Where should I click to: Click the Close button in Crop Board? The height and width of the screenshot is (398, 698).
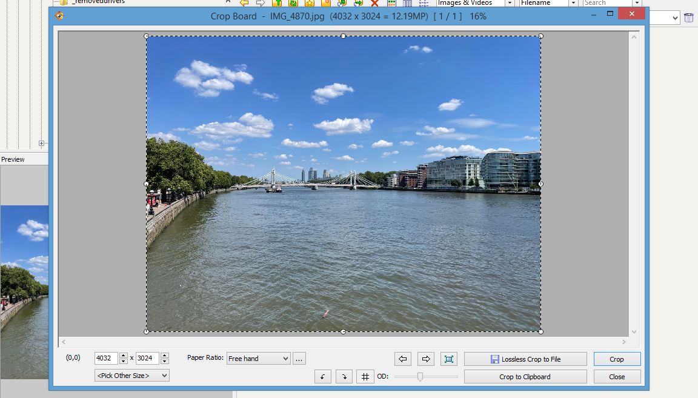(x=617, y=377)
